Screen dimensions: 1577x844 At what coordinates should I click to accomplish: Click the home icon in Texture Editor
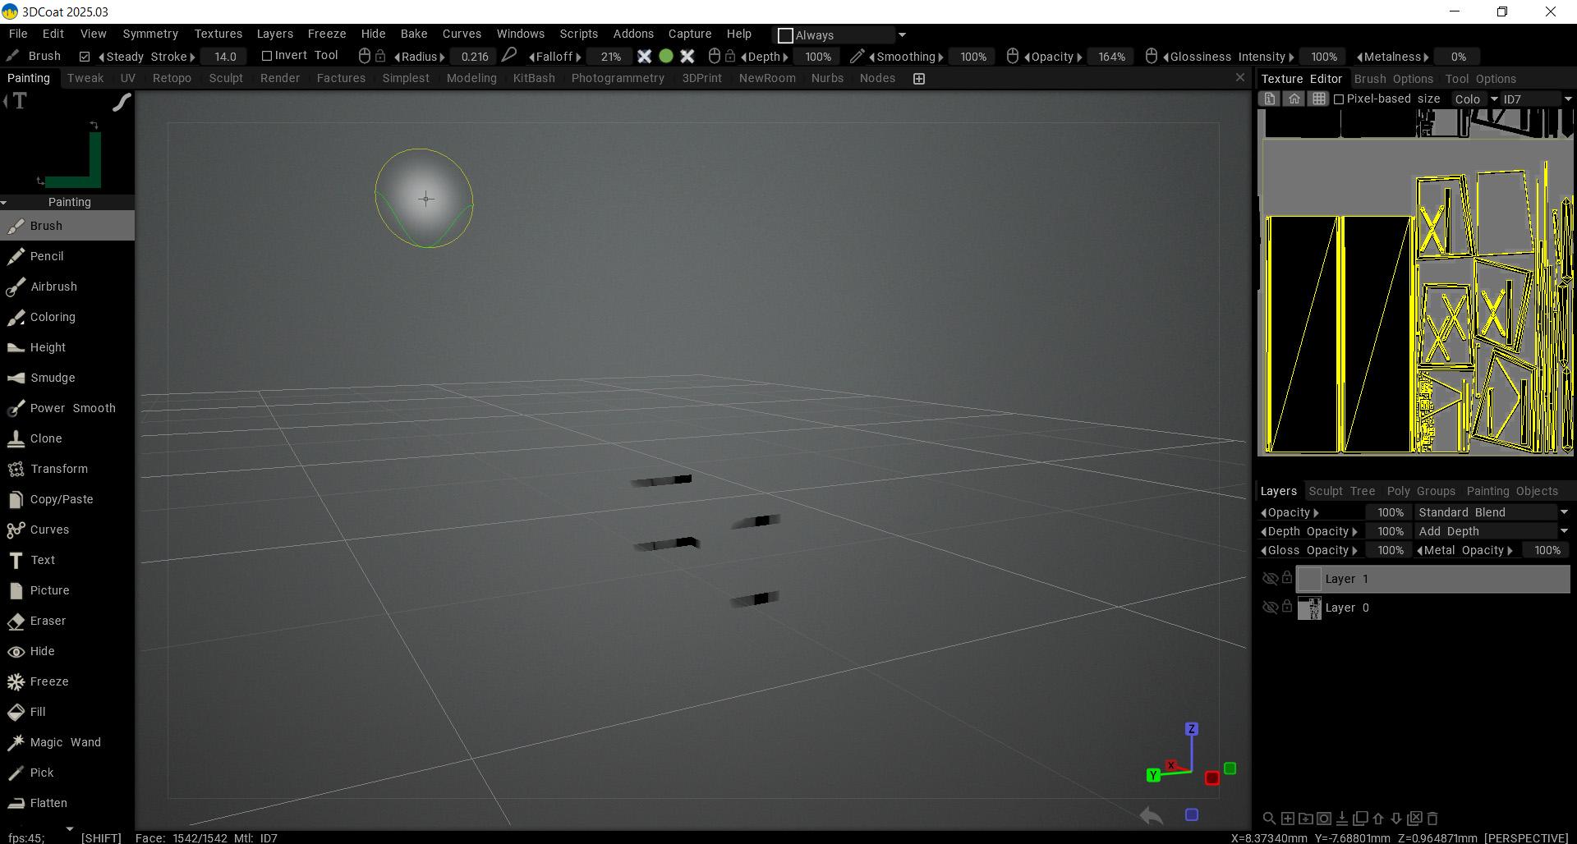[x=1294, y=99]
